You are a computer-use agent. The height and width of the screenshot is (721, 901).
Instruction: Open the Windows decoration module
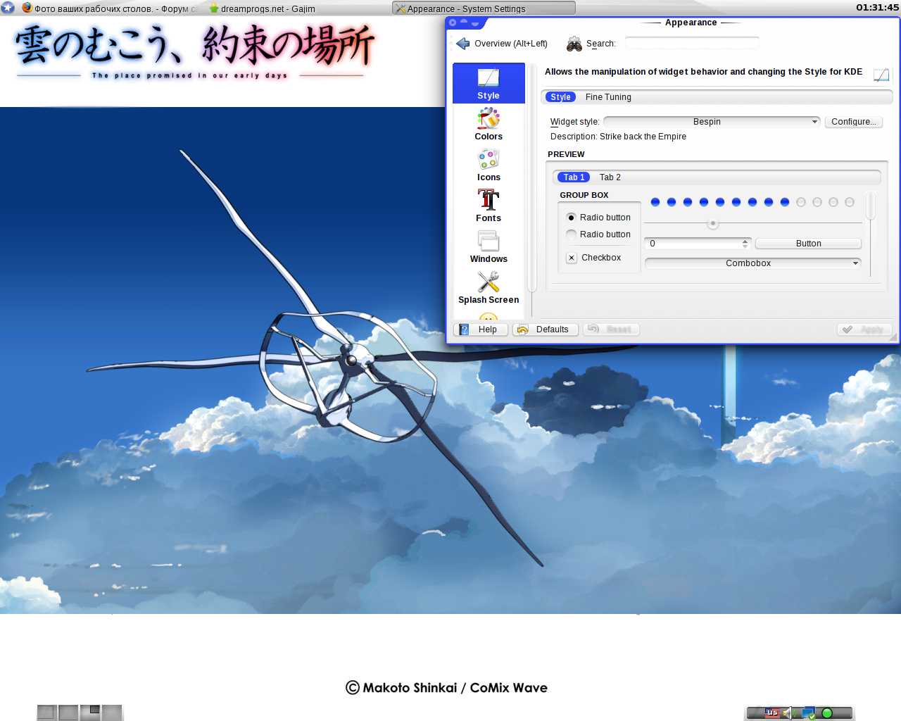point(489,246)
